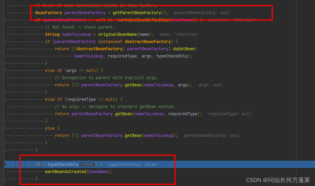Click 'nameToLookup' variable in String declaration

(x=76, y=34)
